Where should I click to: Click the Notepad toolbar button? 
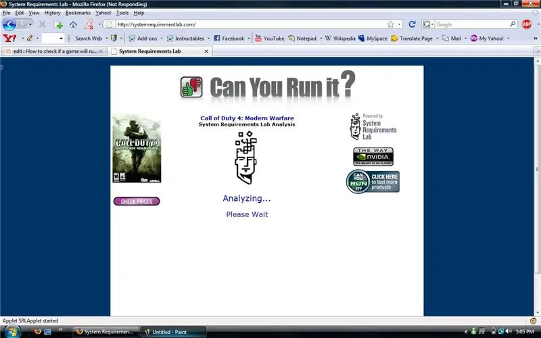click(x=302, y=39)
